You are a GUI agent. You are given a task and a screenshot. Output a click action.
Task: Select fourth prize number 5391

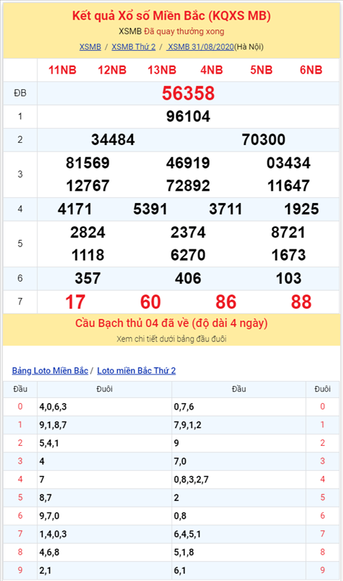(x=150, y=209)
